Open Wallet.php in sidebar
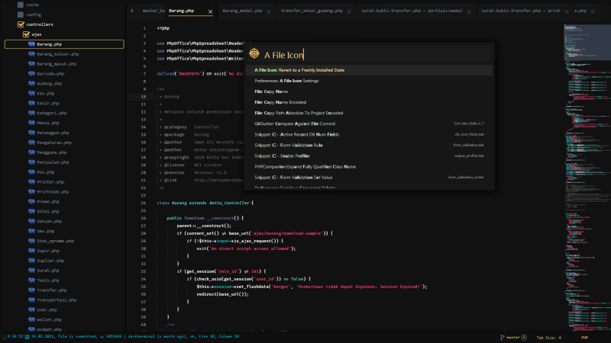This screenshot has width=611, height=343. click(49, 319)
